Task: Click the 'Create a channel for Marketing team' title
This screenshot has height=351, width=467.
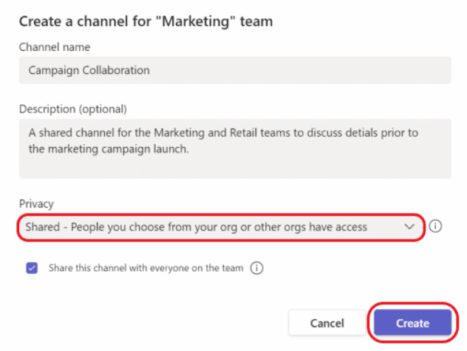Action: pyautogui.click(x=146, y=21)
